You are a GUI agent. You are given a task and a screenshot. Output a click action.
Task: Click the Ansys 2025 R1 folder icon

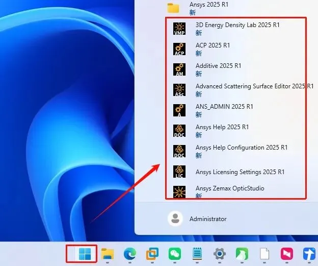tap(173, 8)
